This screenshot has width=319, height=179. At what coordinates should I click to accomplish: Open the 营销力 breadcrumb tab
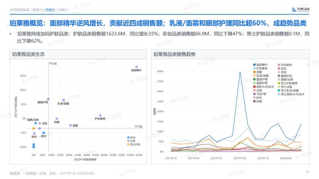tap(37, 10)
